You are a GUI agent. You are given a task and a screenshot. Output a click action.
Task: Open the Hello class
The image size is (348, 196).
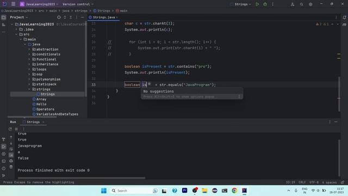41,104
